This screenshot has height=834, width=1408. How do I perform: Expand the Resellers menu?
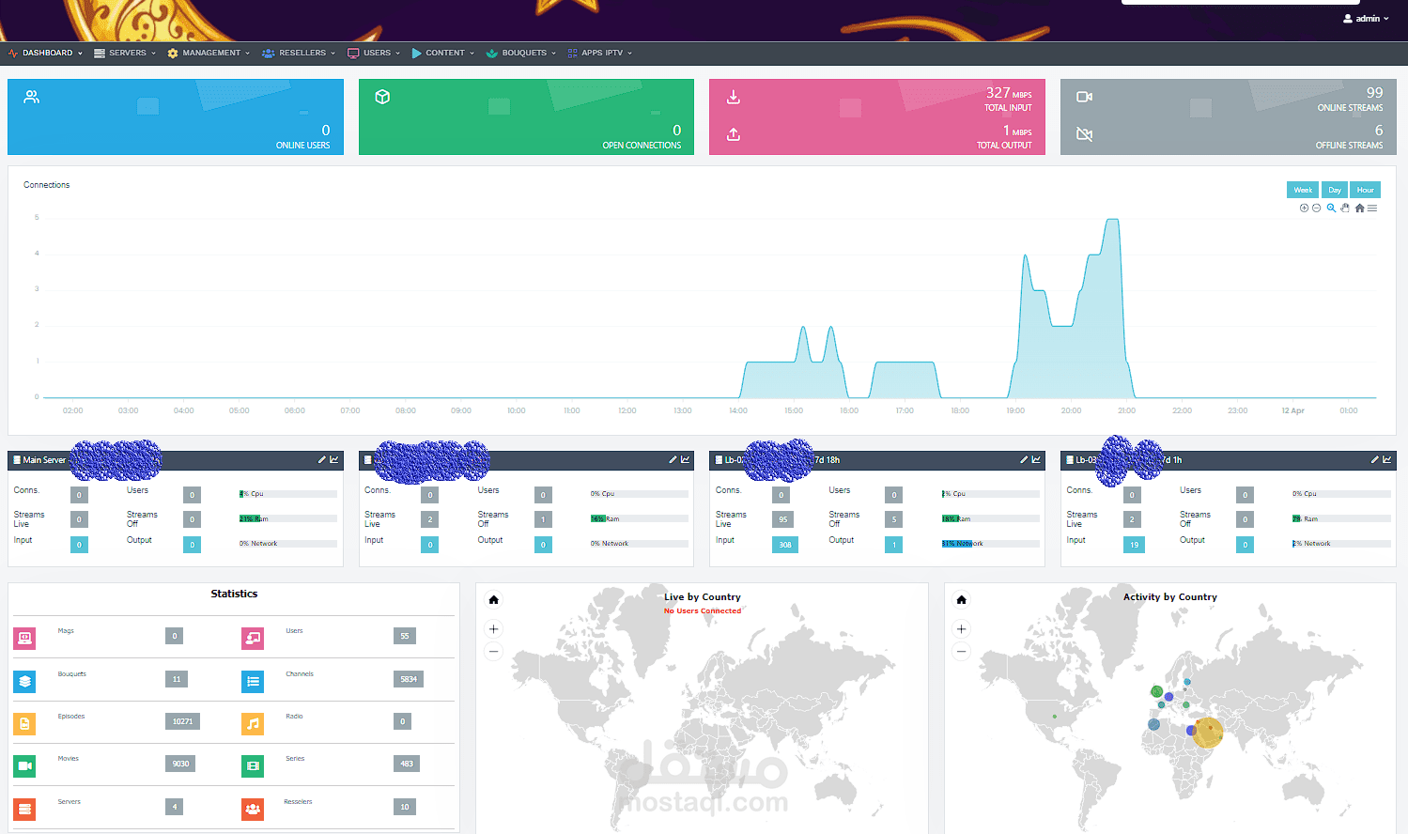point(299,53)
